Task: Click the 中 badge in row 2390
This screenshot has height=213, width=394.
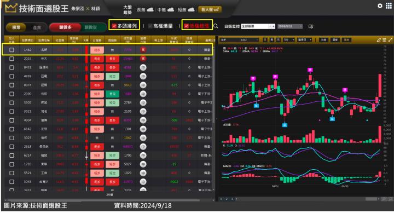Action: pyautogui.click(x=143, y=94)
